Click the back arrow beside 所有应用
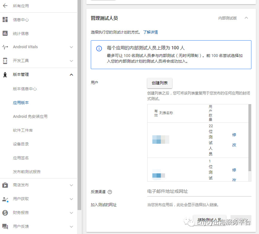 pyautogui.click(x=5, y=6)
